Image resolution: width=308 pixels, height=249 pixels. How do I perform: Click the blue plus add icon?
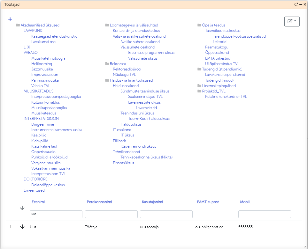click(x=10, y=19)
